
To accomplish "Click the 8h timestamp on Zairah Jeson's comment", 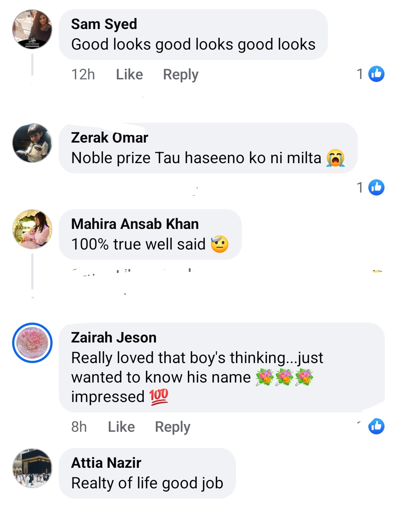I will tap(79, 427).
